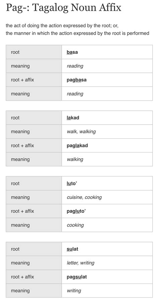The image size is (159, 305).
Task: Click root + affix label beside pagbasa
Action: 22,80
